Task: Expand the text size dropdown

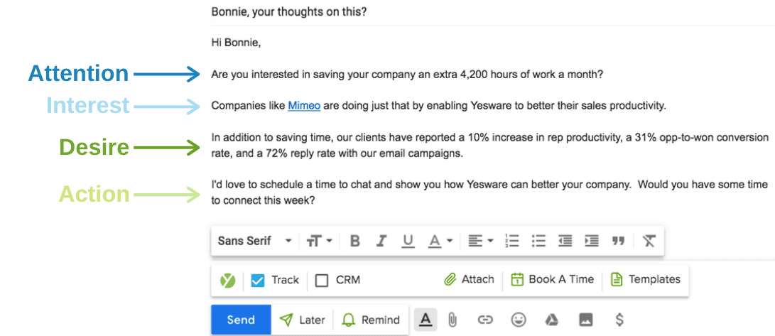Action: (x=320, y=241)
